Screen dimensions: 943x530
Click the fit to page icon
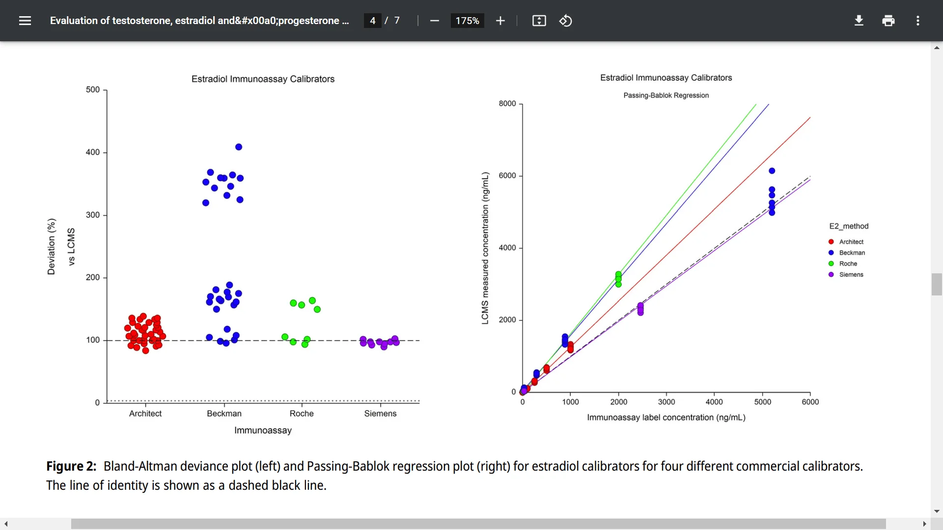(x=539, y=21)
